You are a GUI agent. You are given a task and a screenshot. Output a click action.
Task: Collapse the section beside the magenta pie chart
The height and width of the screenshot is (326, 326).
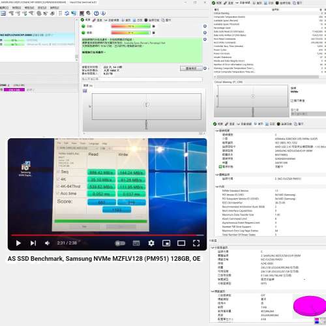213,291
